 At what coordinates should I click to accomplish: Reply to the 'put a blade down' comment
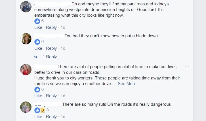(51, 48)
